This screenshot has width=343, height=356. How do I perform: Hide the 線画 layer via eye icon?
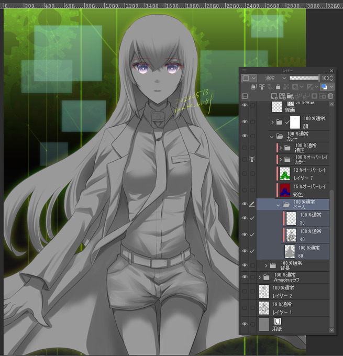(245, 105)
